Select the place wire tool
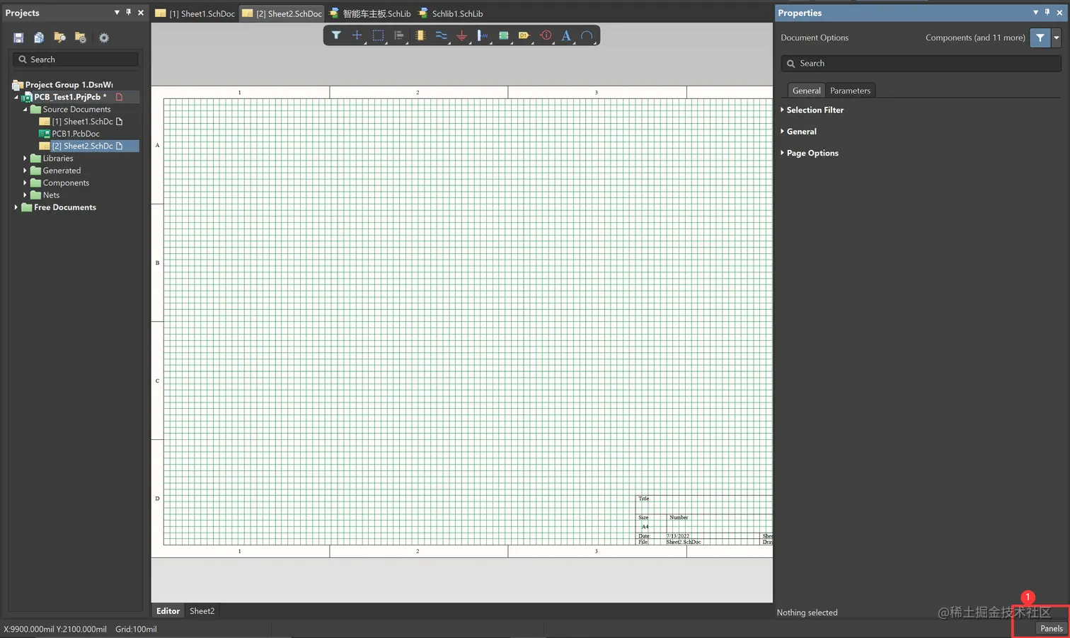Viewport: 1070px width, 638px height. [441, 35]
